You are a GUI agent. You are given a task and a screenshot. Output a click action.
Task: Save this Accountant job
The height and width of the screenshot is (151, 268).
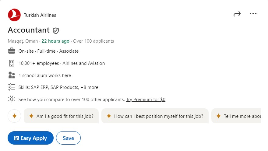tap(68, 138)
